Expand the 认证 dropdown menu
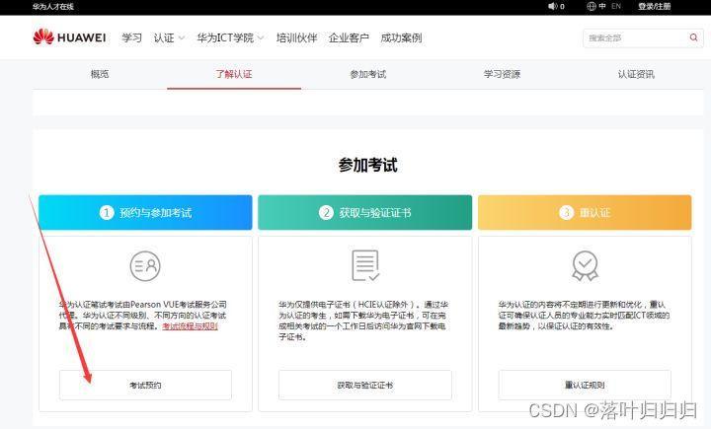 pyautogui.click(x=169, y=38)
